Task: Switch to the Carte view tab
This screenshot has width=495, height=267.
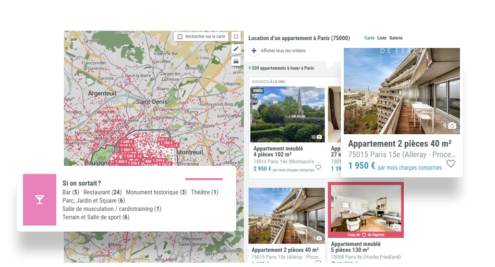Action: point(369,38)
